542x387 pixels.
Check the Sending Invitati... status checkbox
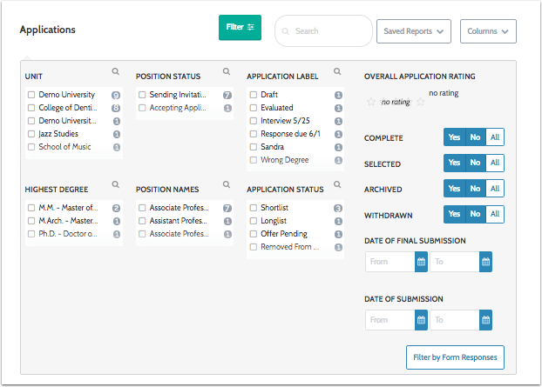tap(142, 95)
